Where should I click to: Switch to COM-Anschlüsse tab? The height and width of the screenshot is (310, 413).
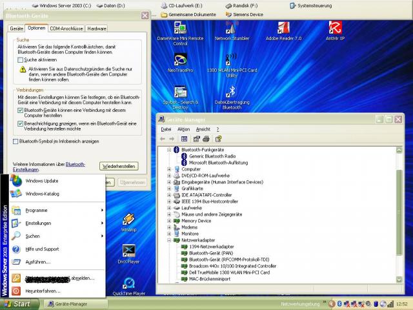coord(66,28)
